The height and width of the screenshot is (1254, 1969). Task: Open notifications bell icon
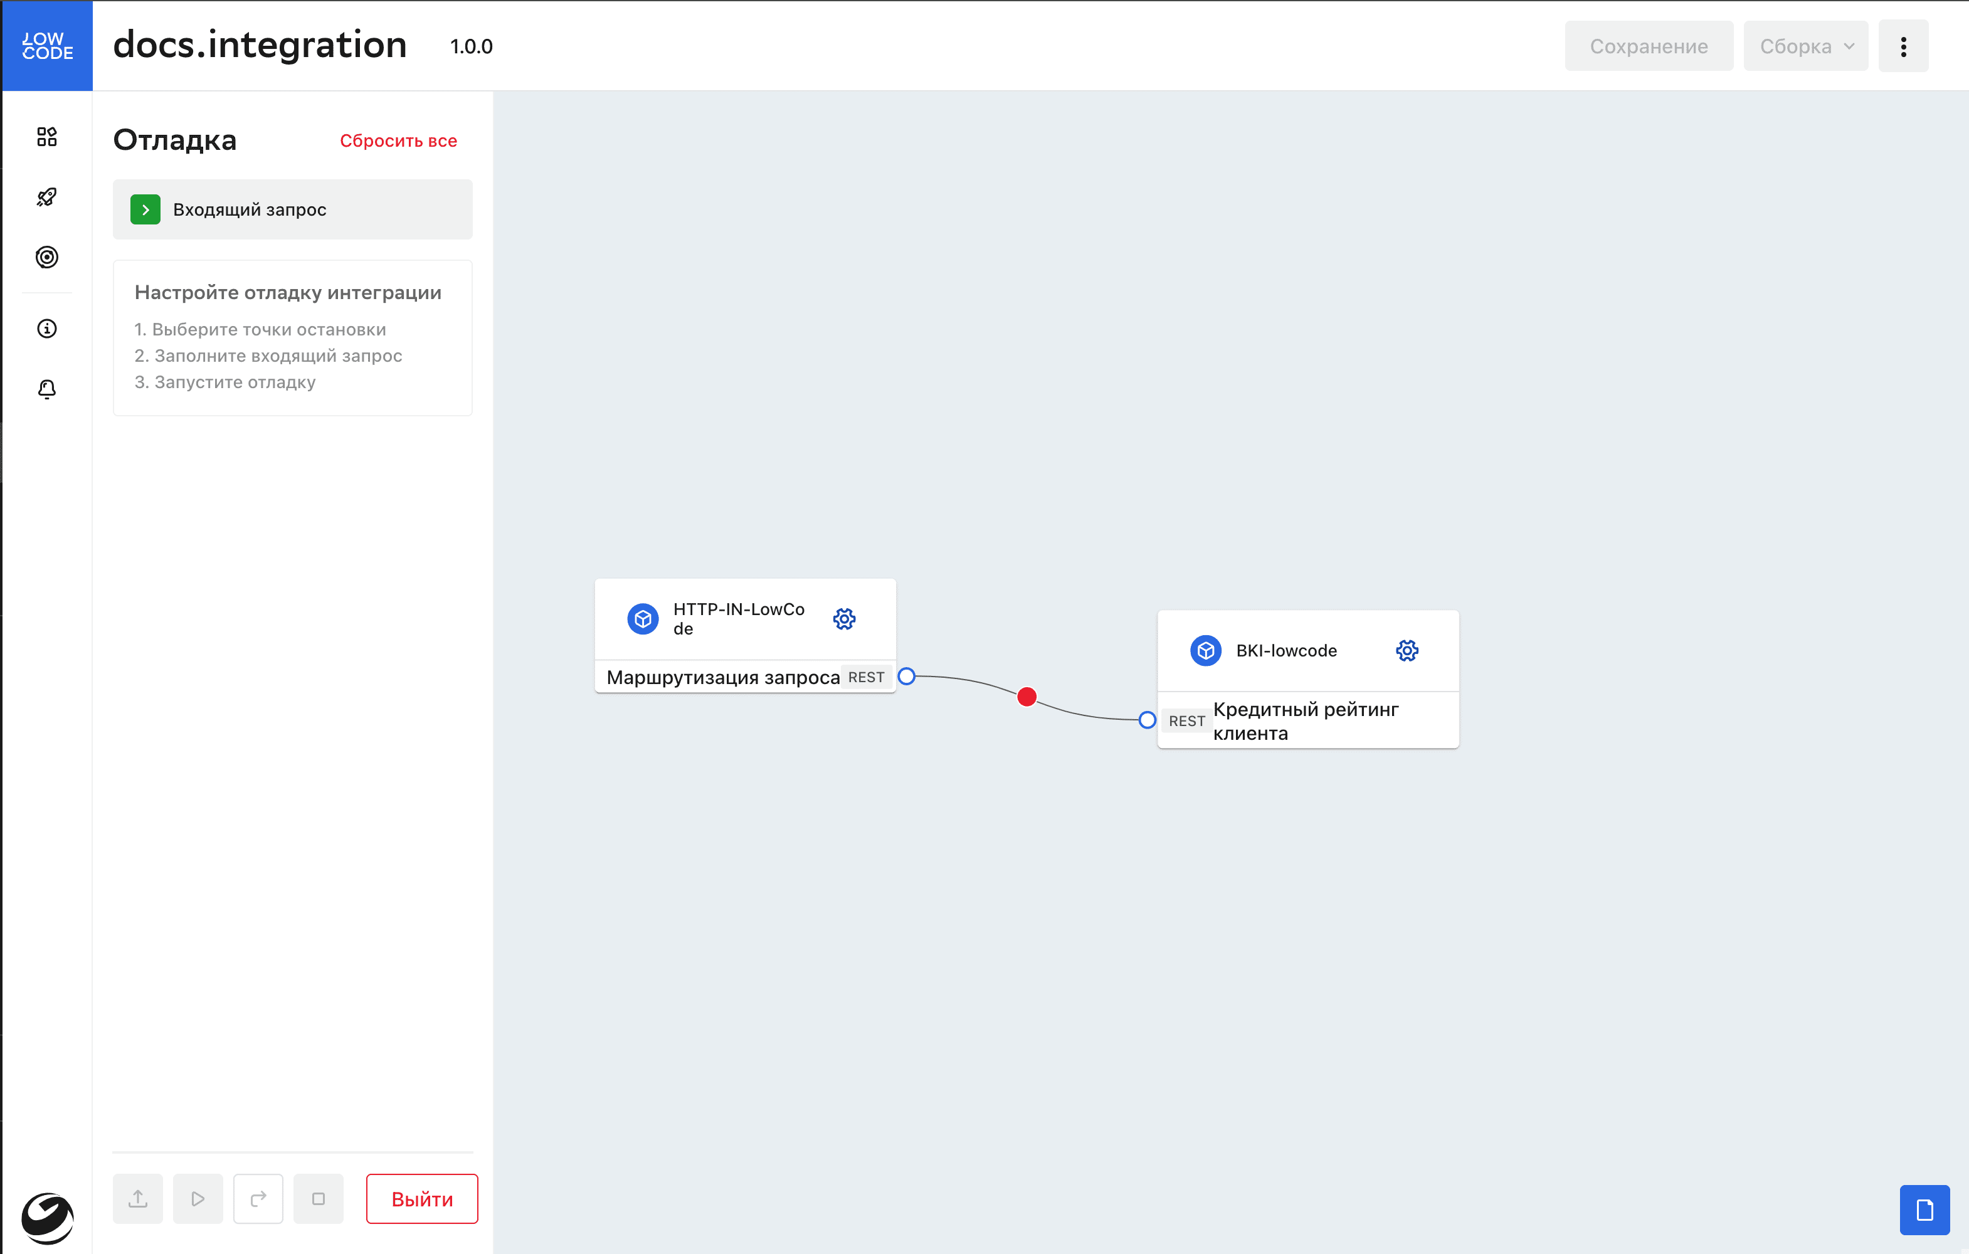46,389
